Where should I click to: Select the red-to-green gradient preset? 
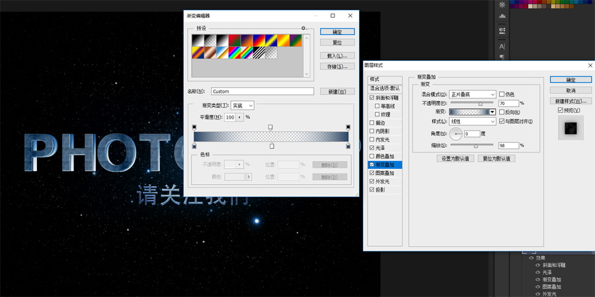[235, 40]
